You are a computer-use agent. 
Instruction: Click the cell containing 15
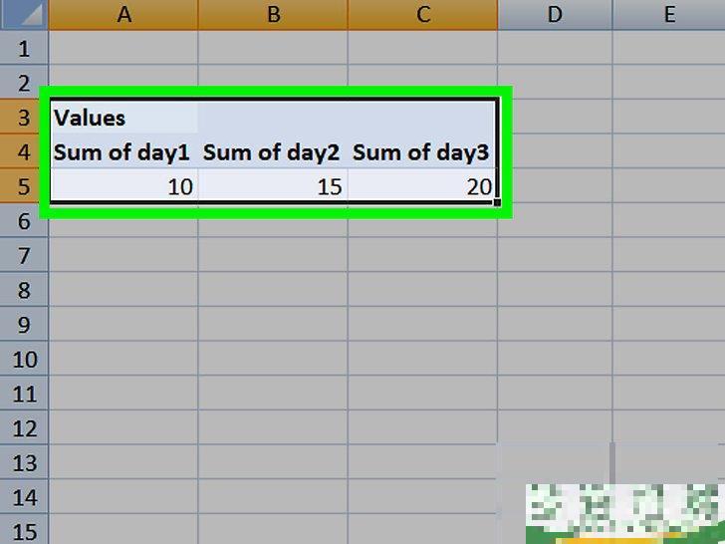pos(273,186)
